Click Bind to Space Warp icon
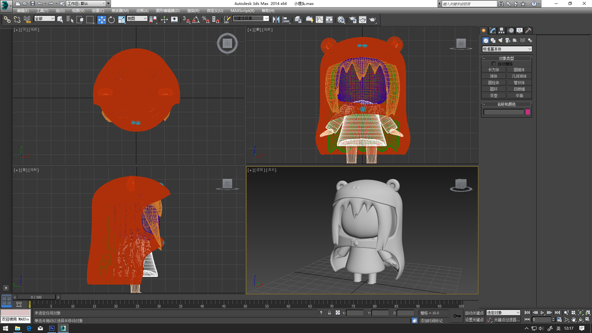The width and height of the screenshot is (592, 333). tap(27, 19)
